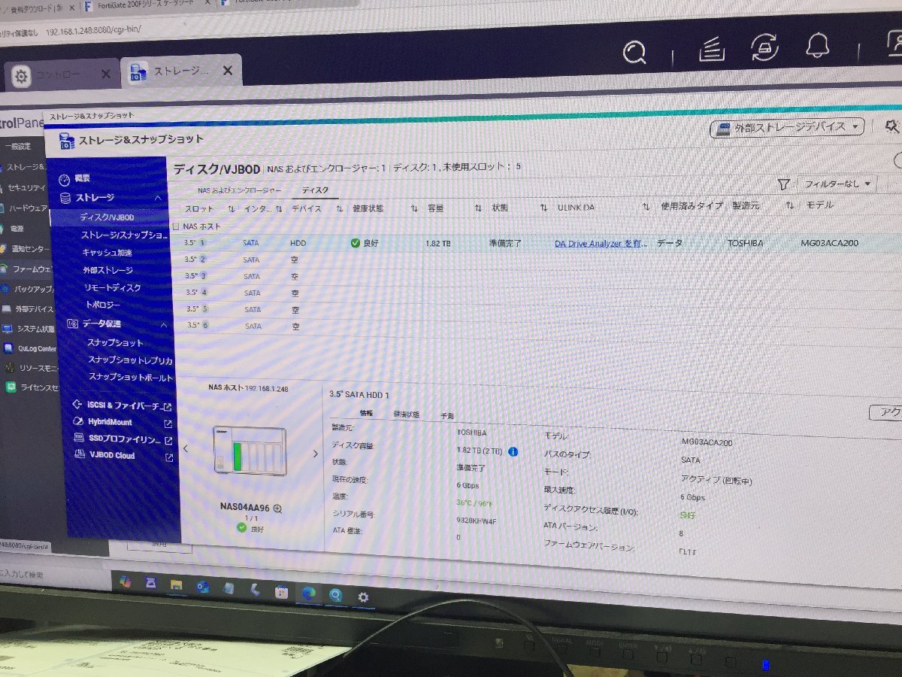Open the 情報 tab in disk details
Screen dimensions: 902x677
366,413
